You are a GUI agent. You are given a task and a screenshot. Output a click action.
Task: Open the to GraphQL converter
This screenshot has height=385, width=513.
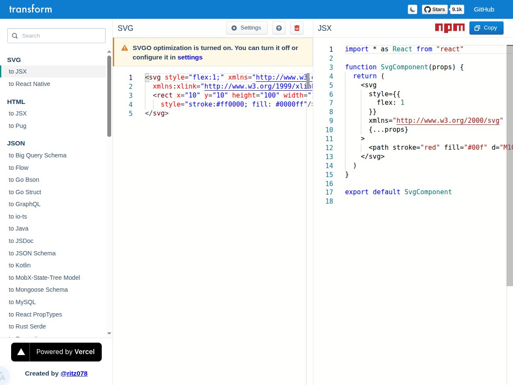coord(24,204)
